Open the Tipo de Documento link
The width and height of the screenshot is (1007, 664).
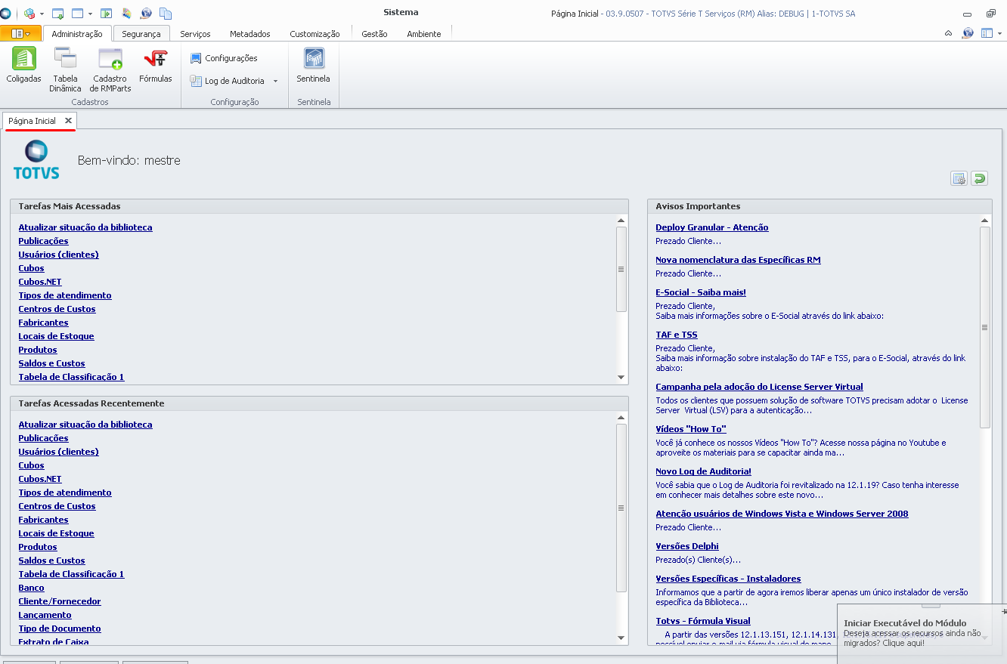pyautogui.click(x=60, y=628)
